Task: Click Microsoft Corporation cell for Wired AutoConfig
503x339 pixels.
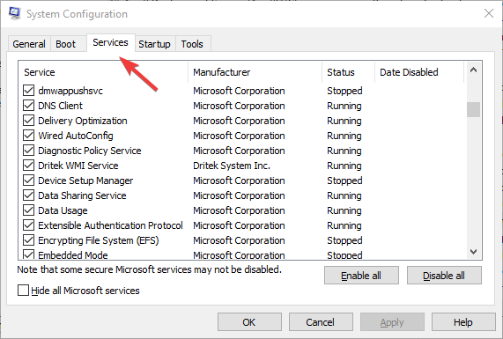Action: 239,136
